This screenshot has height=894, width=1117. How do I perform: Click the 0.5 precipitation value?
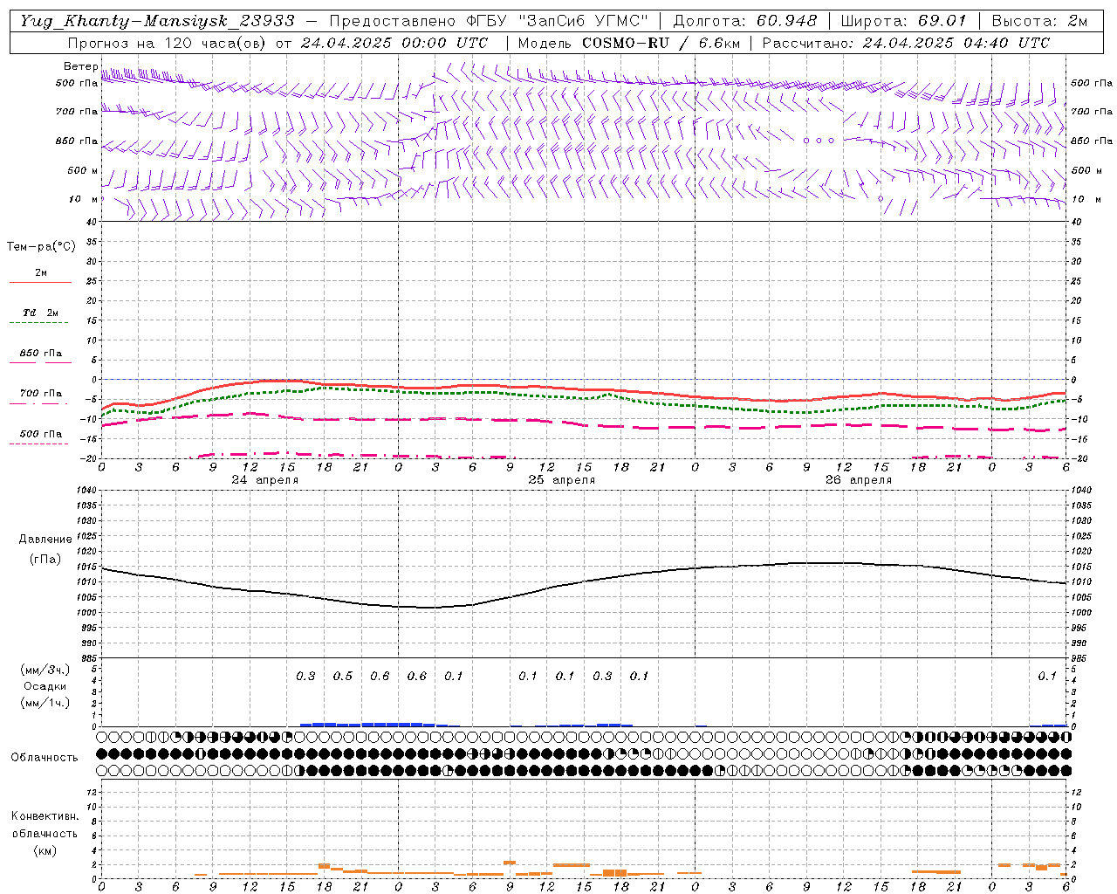pos(343,677)
